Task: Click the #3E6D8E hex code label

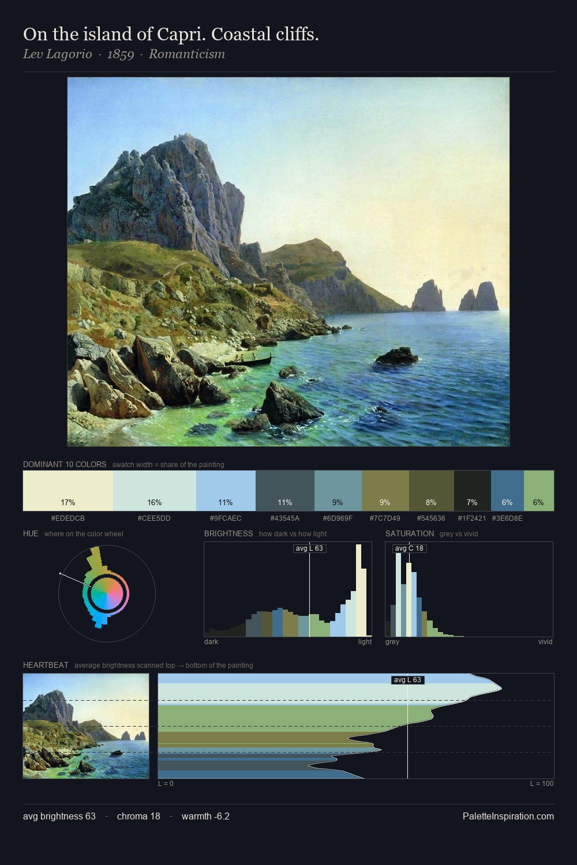Action: point(507,518)
